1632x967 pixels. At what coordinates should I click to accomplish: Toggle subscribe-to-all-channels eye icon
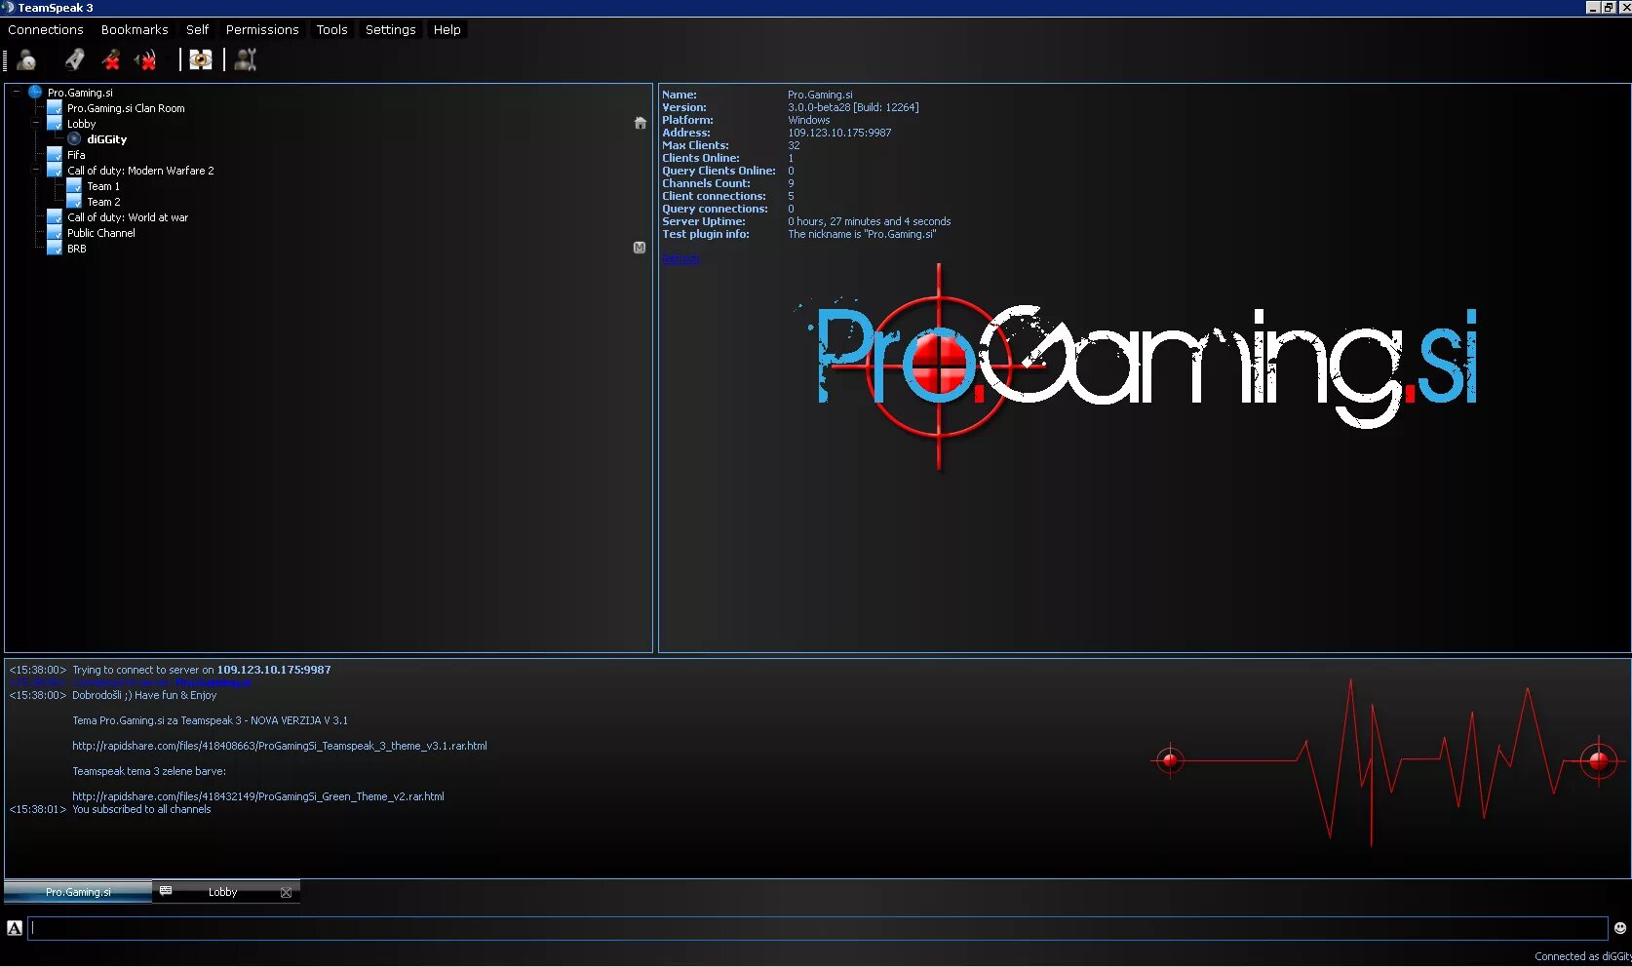[x=201, y=60]
